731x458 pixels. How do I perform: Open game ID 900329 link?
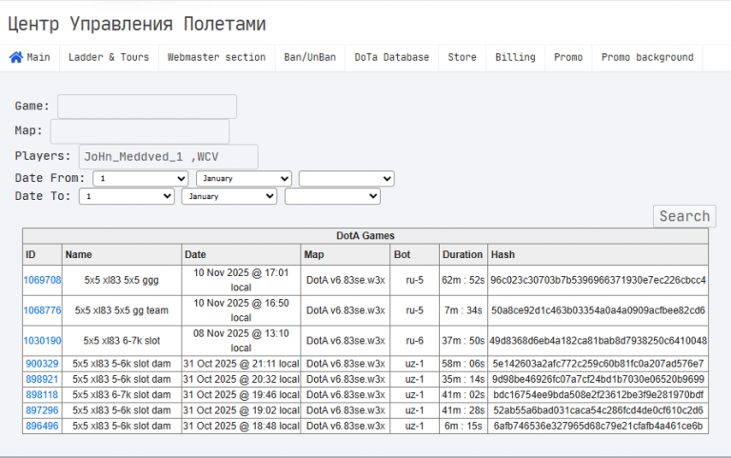tap(42, 364)
